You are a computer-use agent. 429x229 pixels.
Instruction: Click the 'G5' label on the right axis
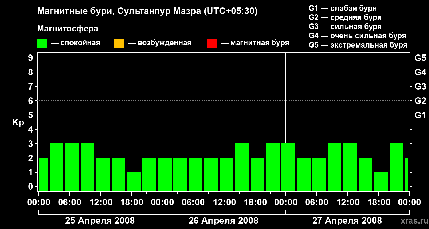[x=420, y=58]
